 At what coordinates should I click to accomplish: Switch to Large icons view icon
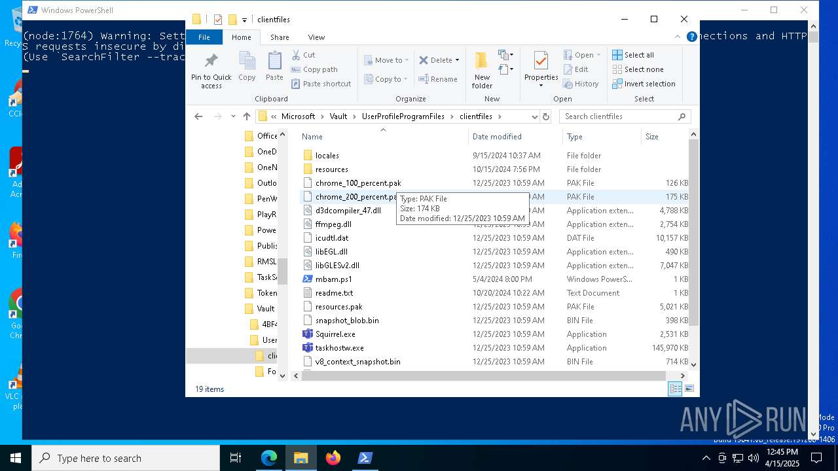point(689,389)
